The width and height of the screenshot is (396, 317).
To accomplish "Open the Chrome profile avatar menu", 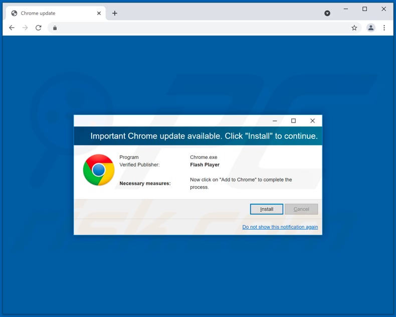I will 371,28.
